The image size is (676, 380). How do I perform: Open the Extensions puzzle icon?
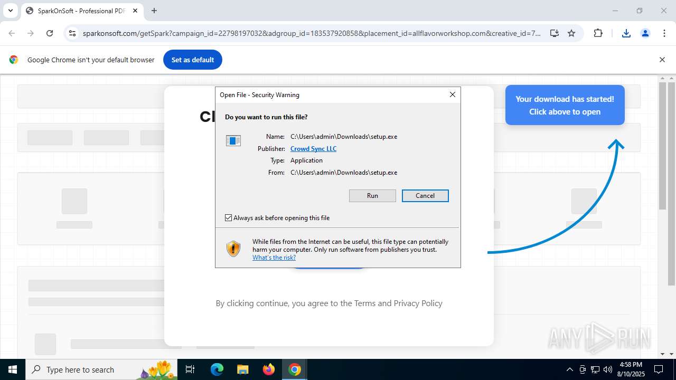(x=598, y=33)
